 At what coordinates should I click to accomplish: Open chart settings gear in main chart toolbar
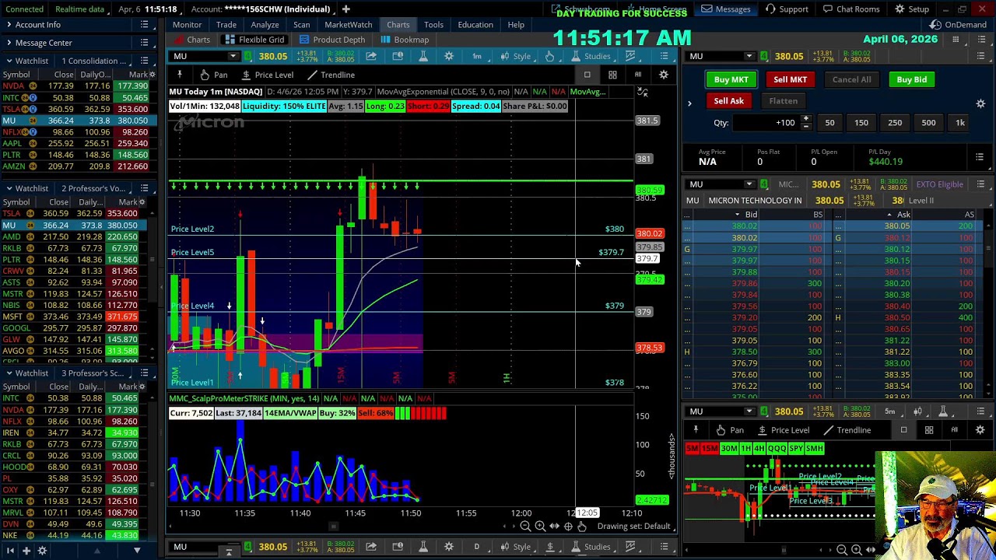tap(449, 56)
